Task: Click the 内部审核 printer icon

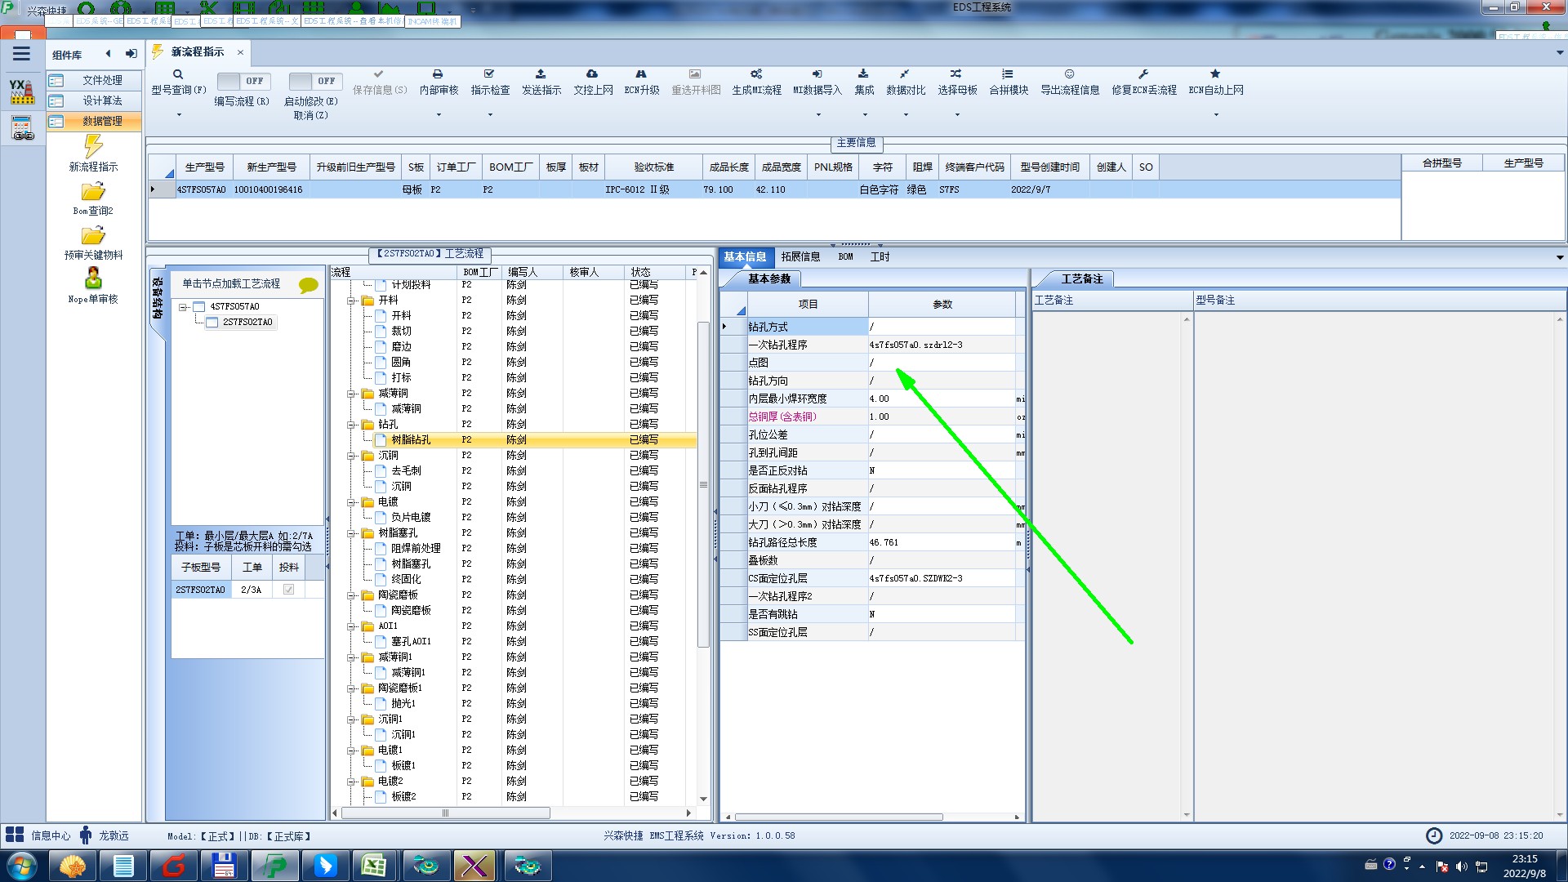Action: [x=438, y=74]
